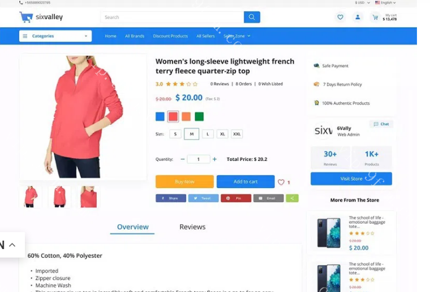Open the wishlist heart icon in header
Screen dimensions: 430x292
pos(340,18)
